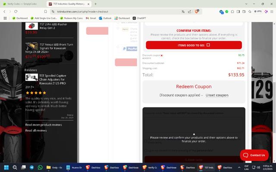Click the Contact Us chat button
Viewport: 276px width, 172px height.
pyautogui.click(x=254, y=155)
